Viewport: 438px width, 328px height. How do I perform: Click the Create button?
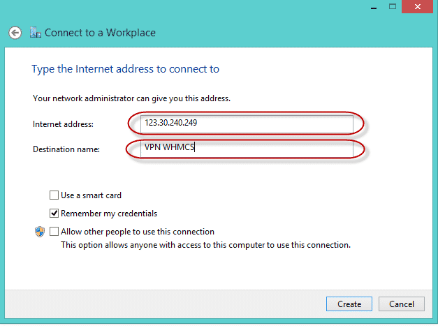click(x=349, y=304)
